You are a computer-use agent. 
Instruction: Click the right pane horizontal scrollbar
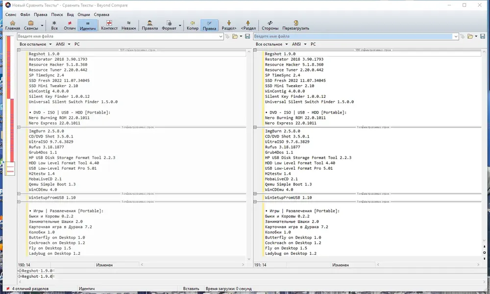click(428, 265)
